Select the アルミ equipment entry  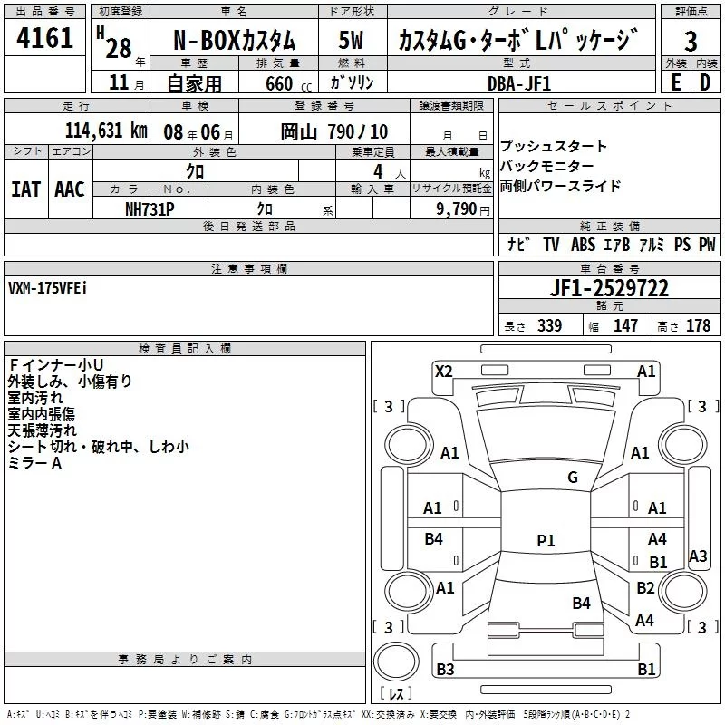pyautogui.click(x=652, y=244)
